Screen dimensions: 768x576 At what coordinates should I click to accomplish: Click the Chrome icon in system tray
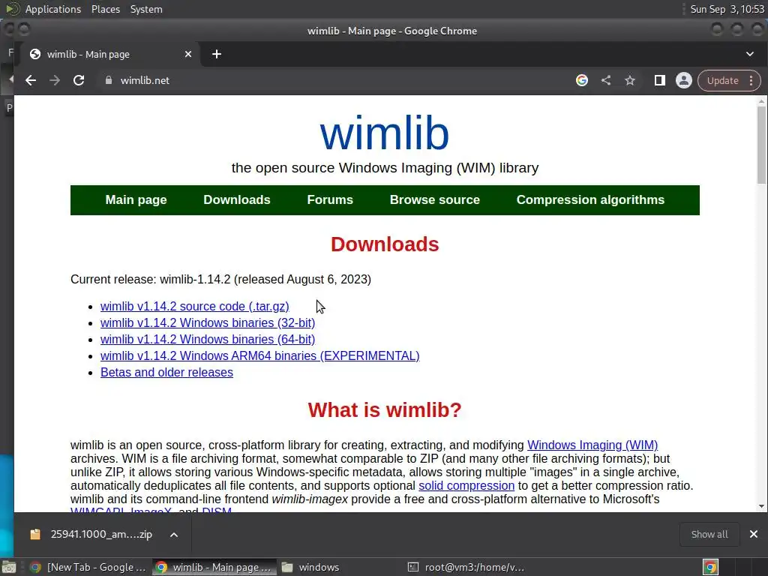pyautogui.click(x=710, y=567)
